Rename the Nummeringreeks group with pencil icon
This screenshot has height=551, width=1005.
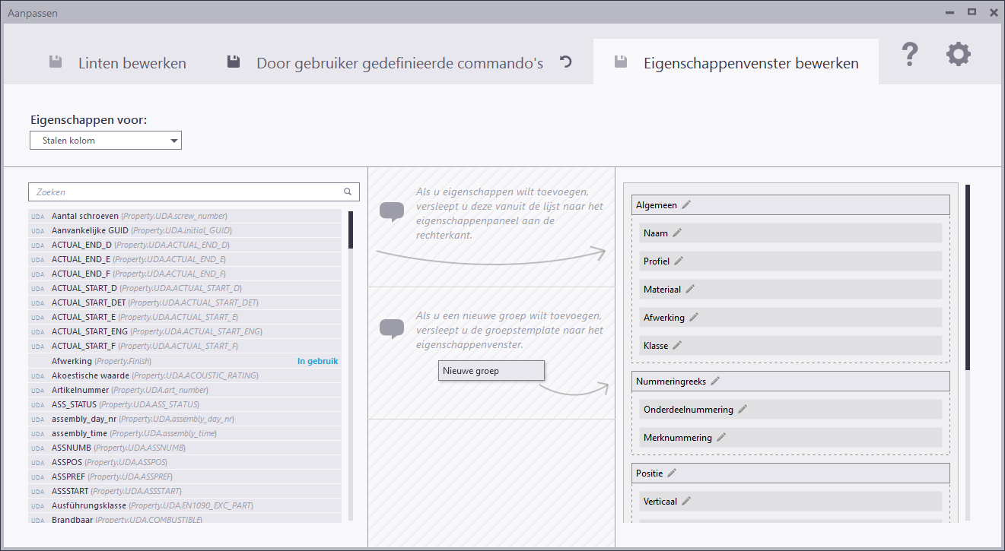coord(714,381)
